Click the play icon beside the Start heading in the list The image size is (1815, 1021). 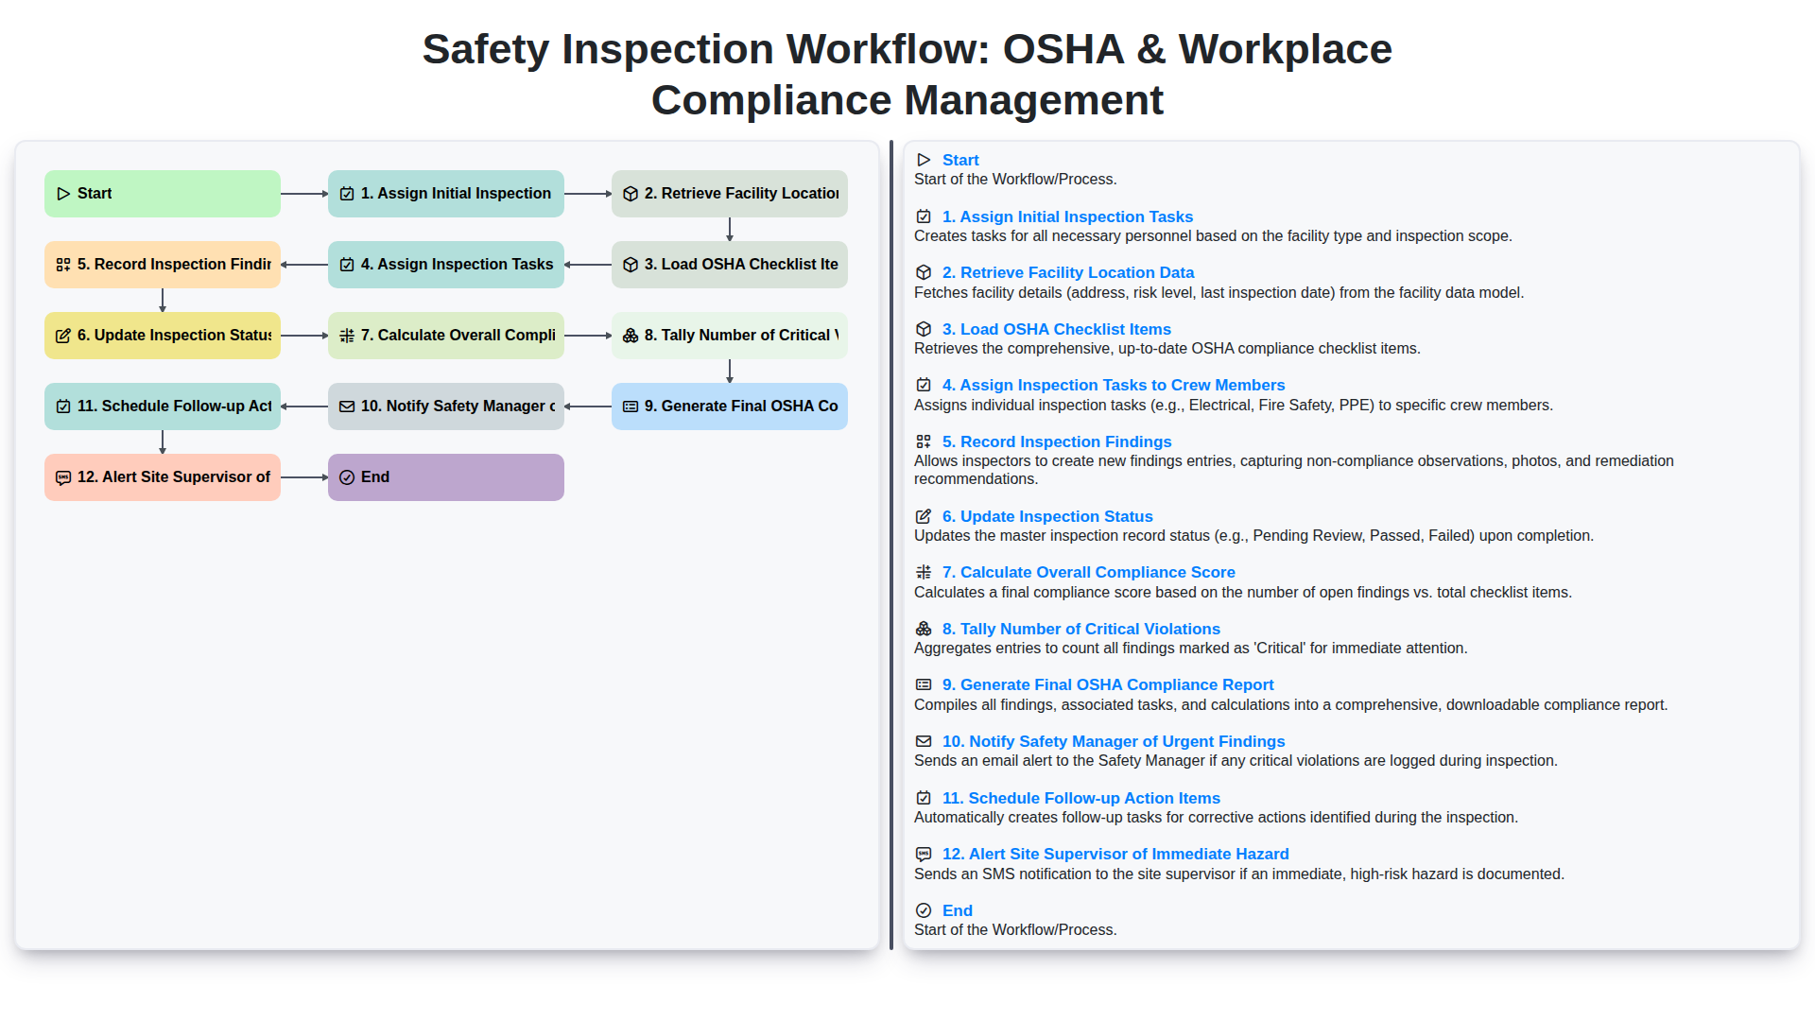(924, 160)
